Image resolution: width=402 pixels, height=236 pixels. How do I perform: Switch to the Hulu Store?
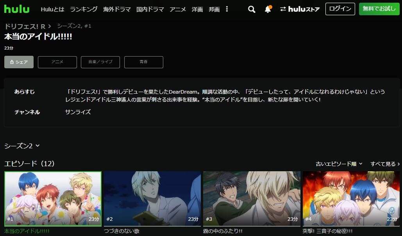pos(300,9)
